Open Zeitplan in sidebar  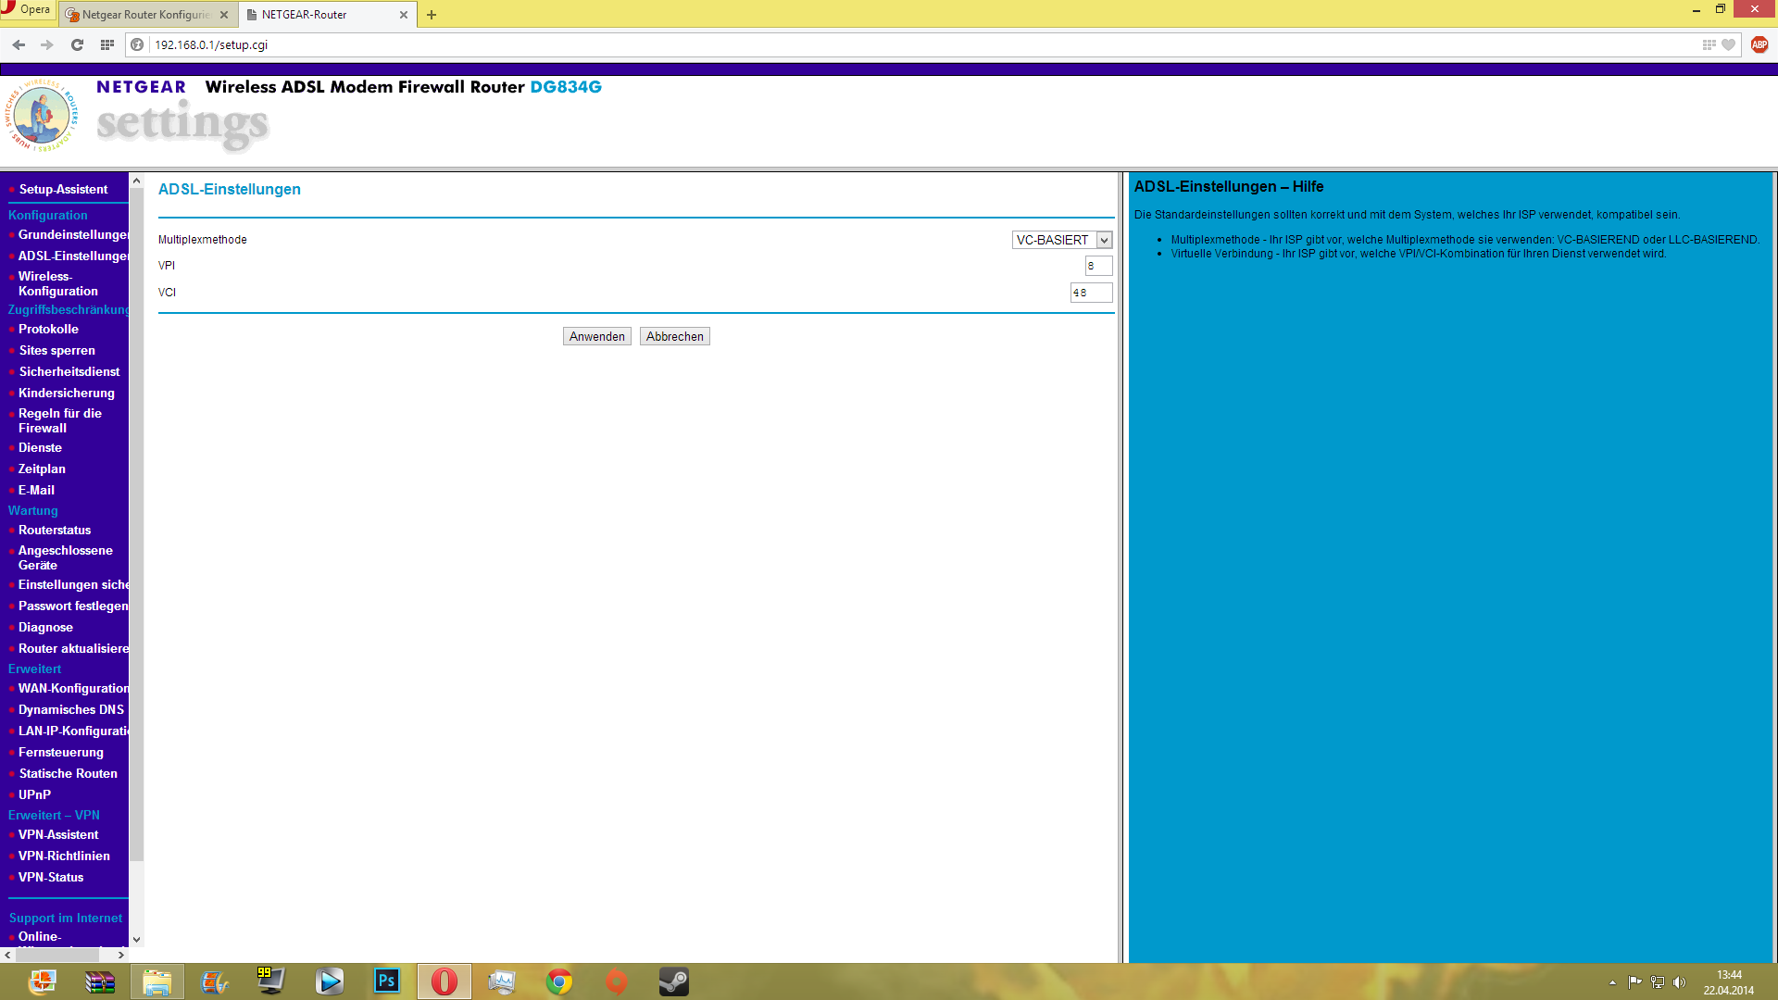42,469
